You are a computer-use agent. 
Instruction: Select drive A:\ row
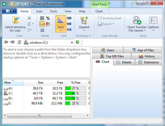point(46,88)
